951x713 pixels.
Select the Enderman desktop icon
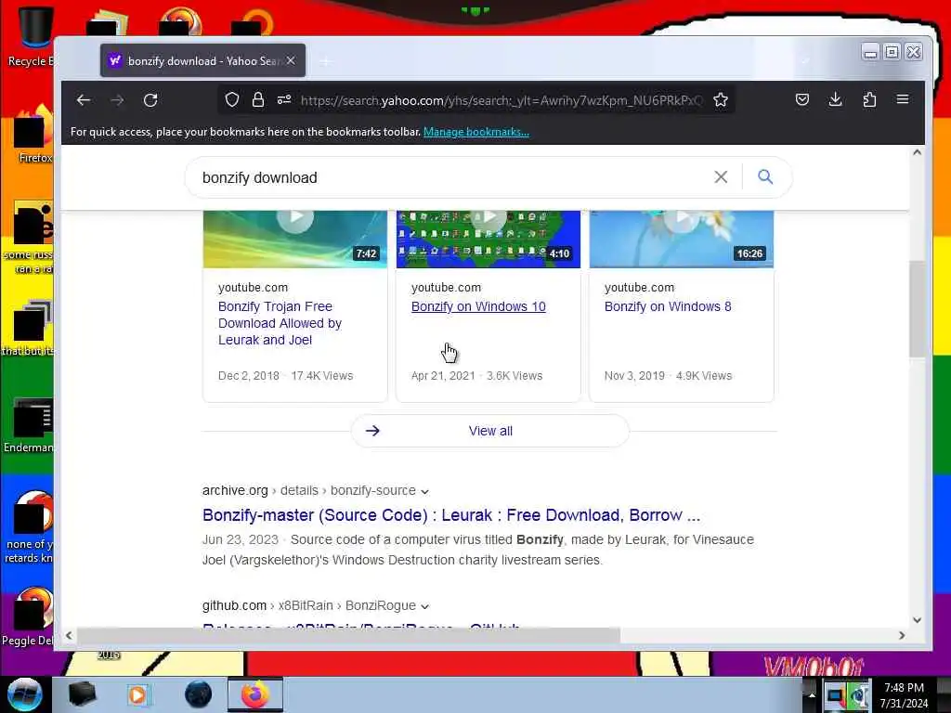(x=29, y=425)
